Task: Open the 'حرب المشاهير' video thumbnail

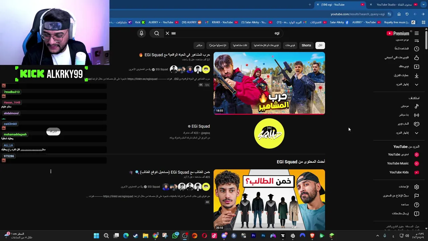Action: (x=269, y=83)
